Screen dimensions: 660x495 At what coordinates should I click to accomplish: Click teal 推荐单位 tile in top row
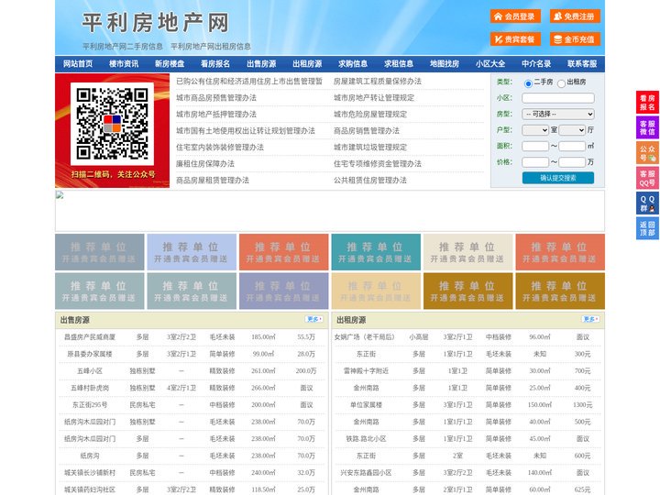[376, 252]
